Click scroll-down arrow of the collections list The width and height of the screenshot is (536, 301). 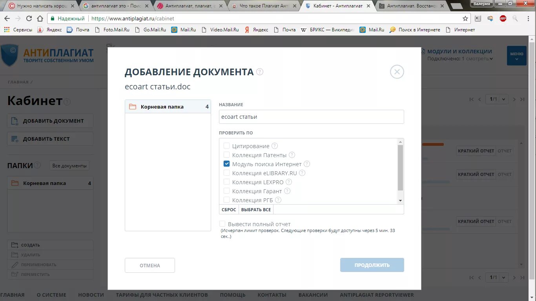pyautogui.click(x=400, y=200)
